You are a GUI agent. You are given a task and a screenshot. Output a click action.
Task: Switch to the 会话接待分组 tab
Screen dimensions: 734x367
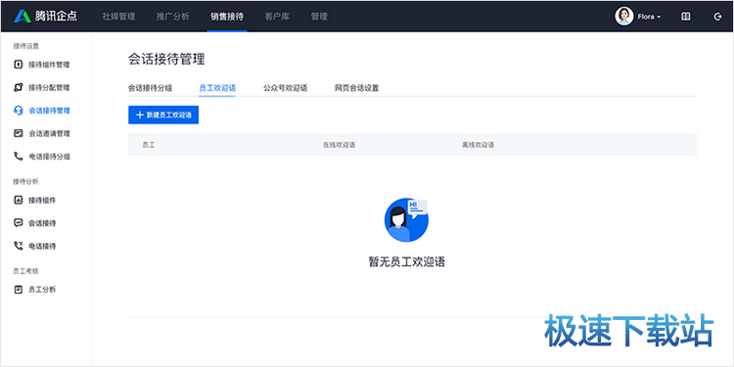[150, 88]
